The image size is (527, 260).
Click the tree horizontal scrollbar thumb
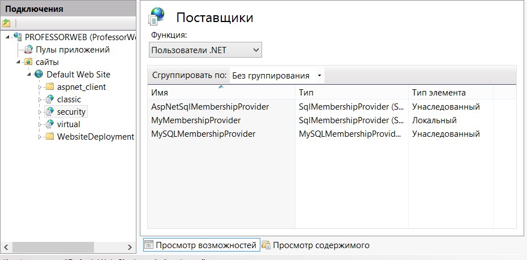(53, 247)
